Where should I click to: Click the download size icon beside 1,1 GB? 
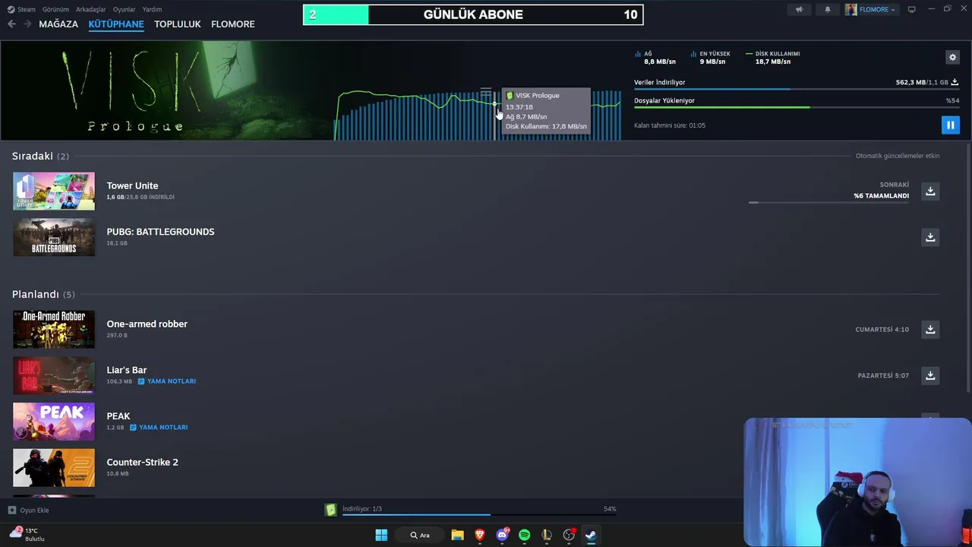pyautogui.click(x=955, y=82)
